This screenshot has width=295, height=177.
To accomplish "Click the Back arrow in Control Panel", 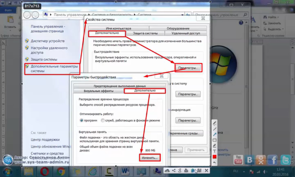I will 27,15.
